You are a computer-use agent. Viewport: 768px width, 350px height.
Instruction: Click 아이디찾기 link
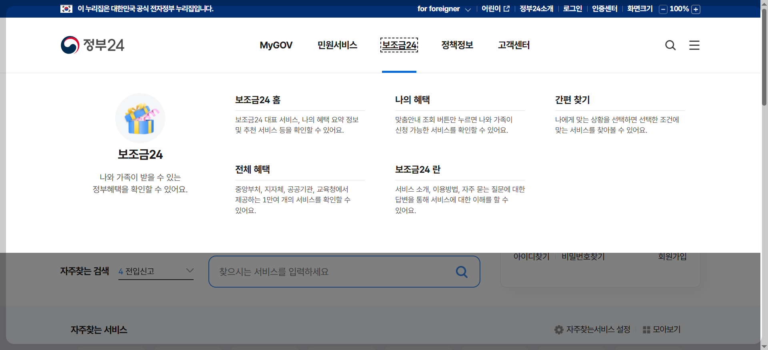[531, 256]
